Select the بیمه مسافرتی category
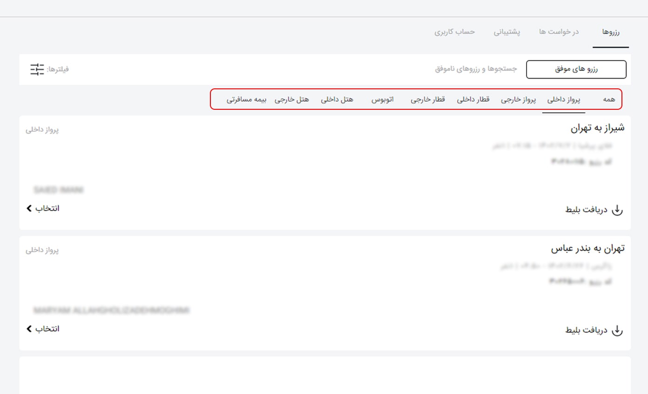 pyautogui.click(x=246, y=100)
